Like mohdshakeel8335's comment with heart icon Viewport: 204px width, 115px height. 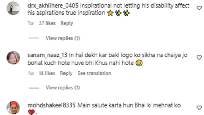(199, 108)
